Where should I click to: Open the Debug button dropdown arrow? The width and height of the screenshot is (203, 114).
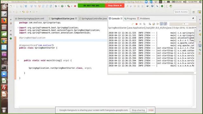[59, 6]
